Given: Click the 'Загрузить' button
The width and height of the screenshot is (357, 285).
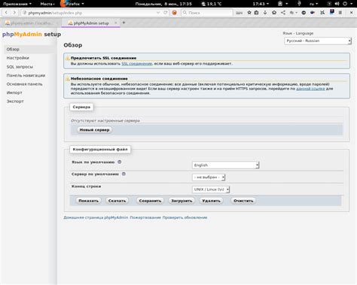Looking at the screenshot, I should 182,201.
